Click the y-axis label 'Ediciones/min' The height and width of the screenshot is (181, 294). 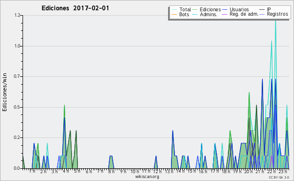(4, 92)
